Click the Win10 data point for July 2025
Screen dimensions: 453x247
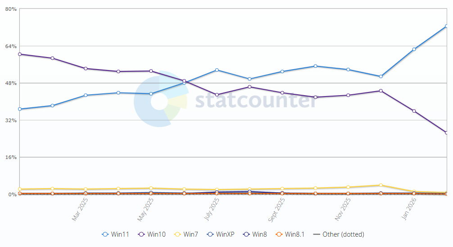(217, 95)
